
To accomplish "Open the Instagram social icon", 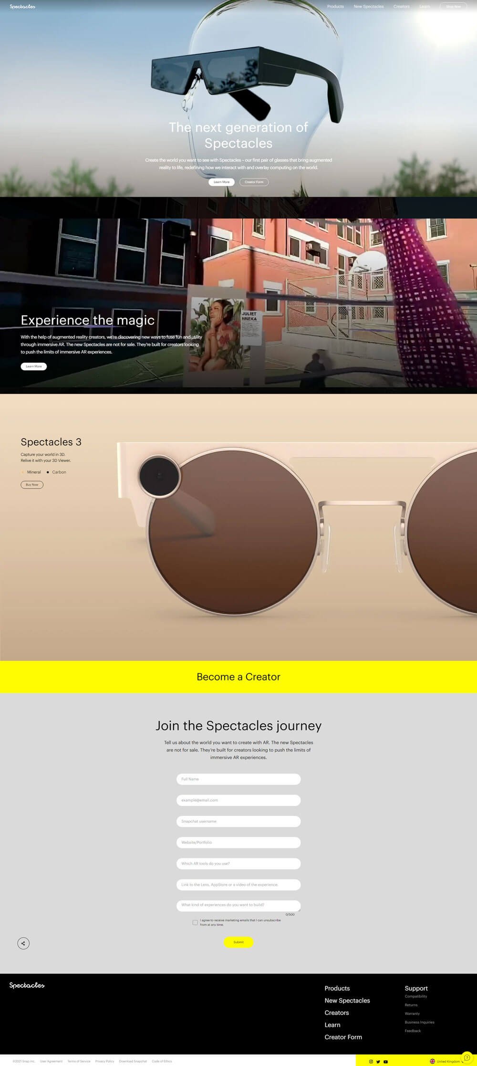I will coord(371,1061).
